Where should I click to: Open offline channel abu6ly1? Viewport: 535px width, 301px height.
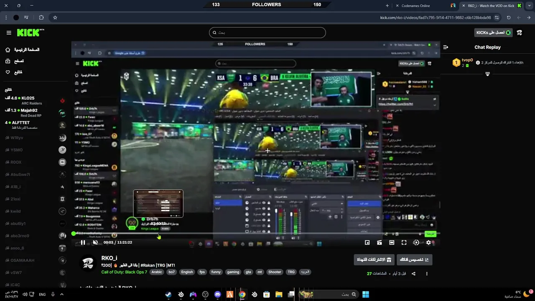[x=35, y=224]
